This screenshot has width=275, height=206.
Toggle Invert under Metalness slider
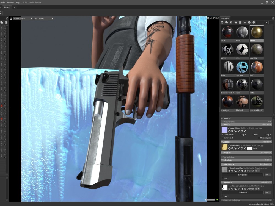(x=222, y=196)
